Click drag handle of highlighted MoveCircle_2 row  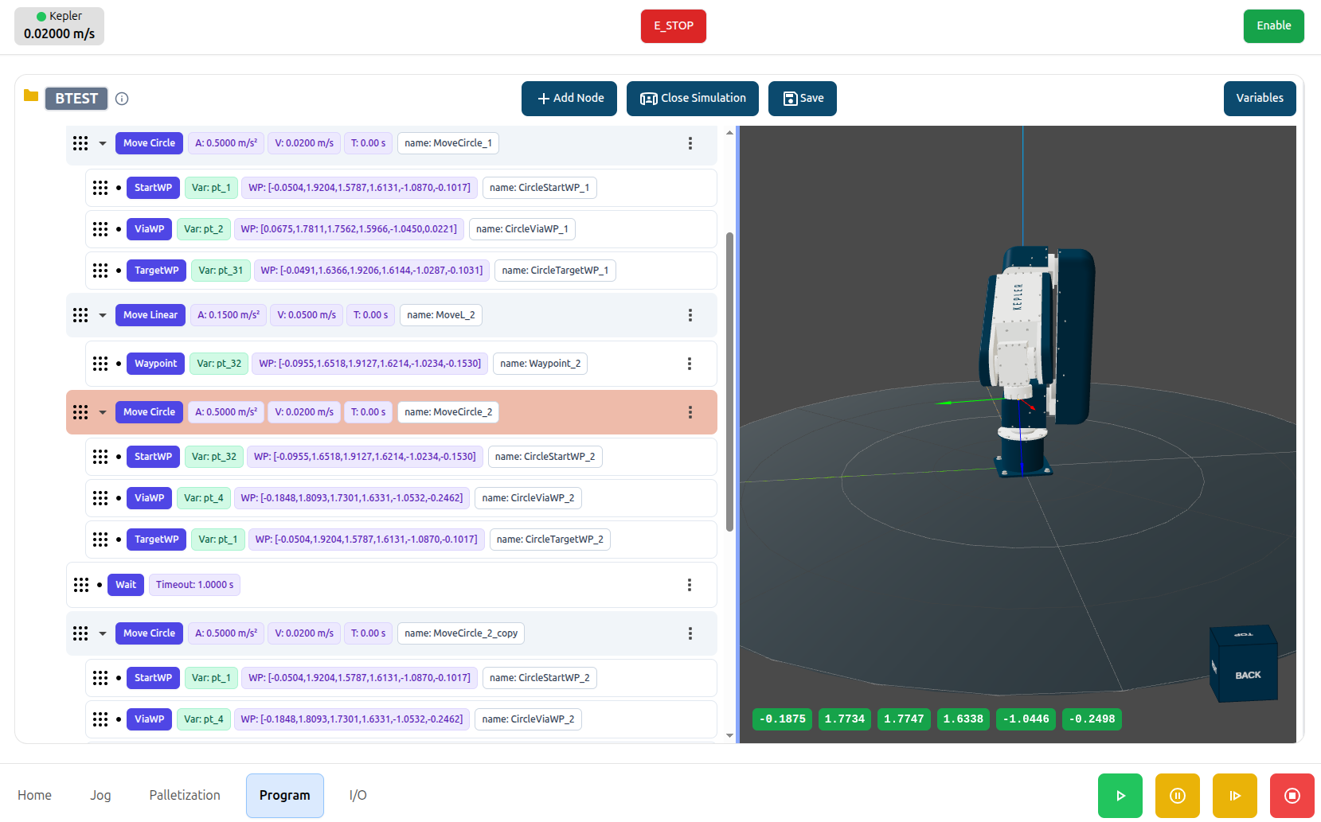click(x=80, y=412)
